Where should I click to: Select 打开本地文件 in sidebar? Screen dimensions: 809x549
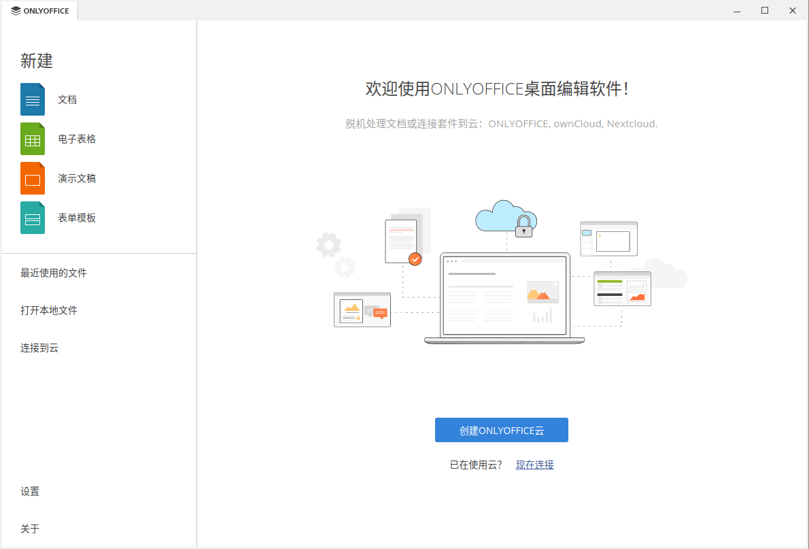[x=49, y=310]
